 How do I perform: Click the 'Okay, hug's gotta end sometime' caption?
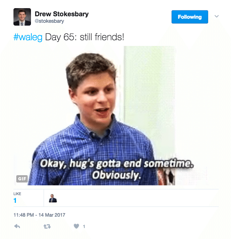click(117, 163)
